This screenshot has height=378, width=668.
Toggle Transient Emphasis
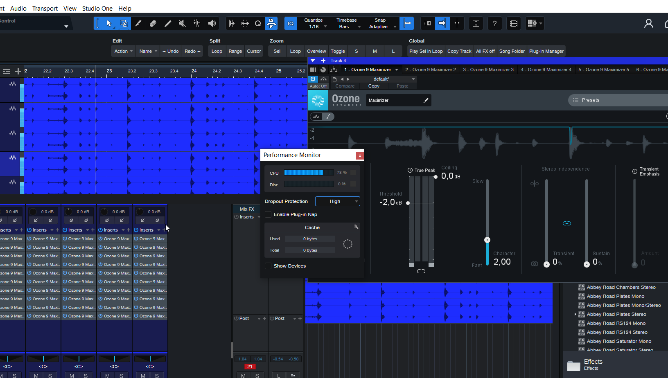[635, 171]
